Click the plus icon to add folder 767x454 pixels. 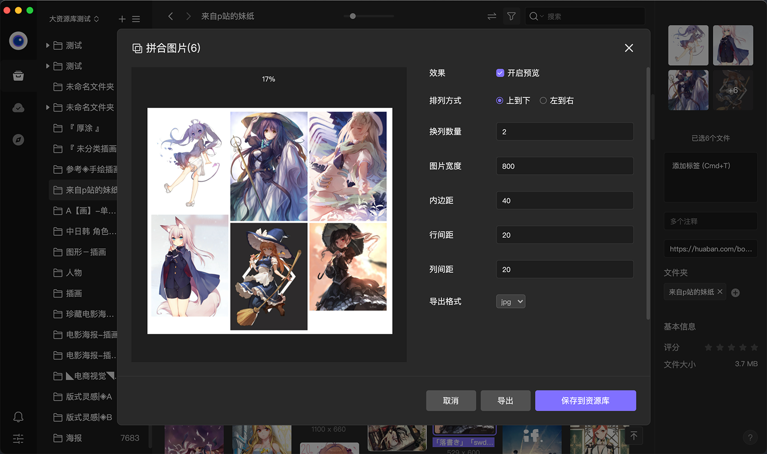(x=122, y=19)
